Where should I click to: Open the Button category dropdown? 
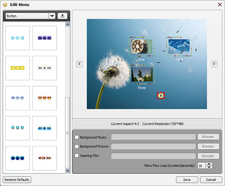pyautogui.click(x=52, y=16)
